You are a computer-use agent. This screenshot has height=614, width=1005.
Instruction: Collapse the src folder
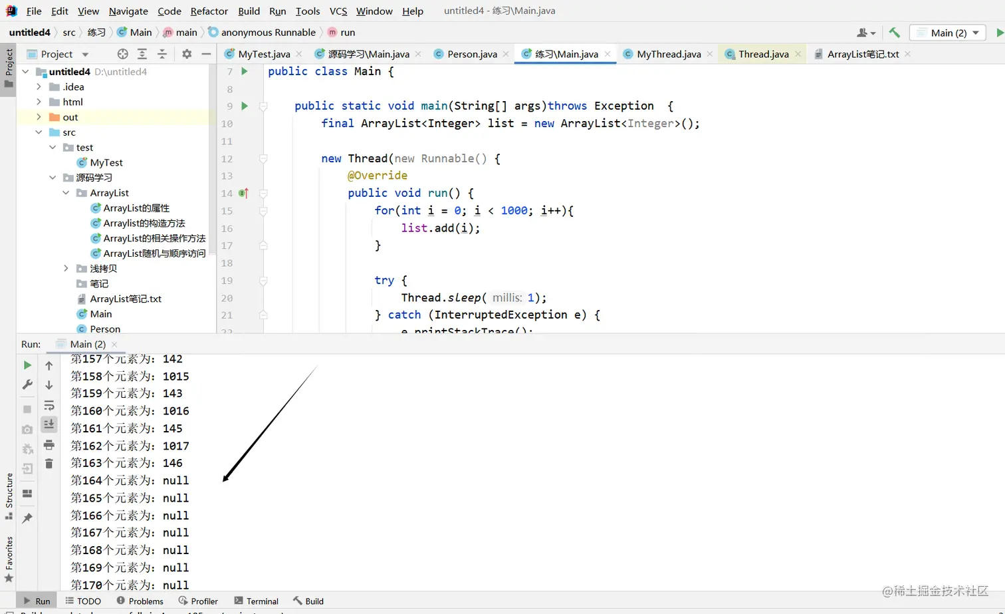click(39, 132)
